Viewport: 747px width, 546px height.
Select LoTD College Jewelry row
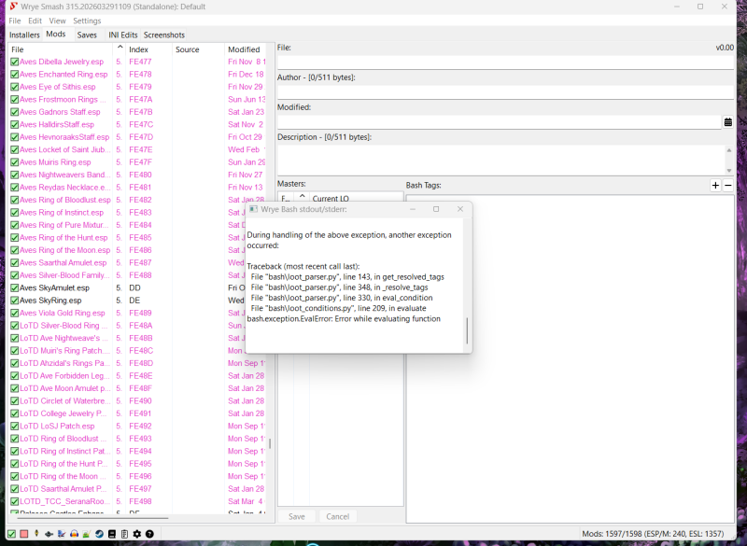click(137, 413)
